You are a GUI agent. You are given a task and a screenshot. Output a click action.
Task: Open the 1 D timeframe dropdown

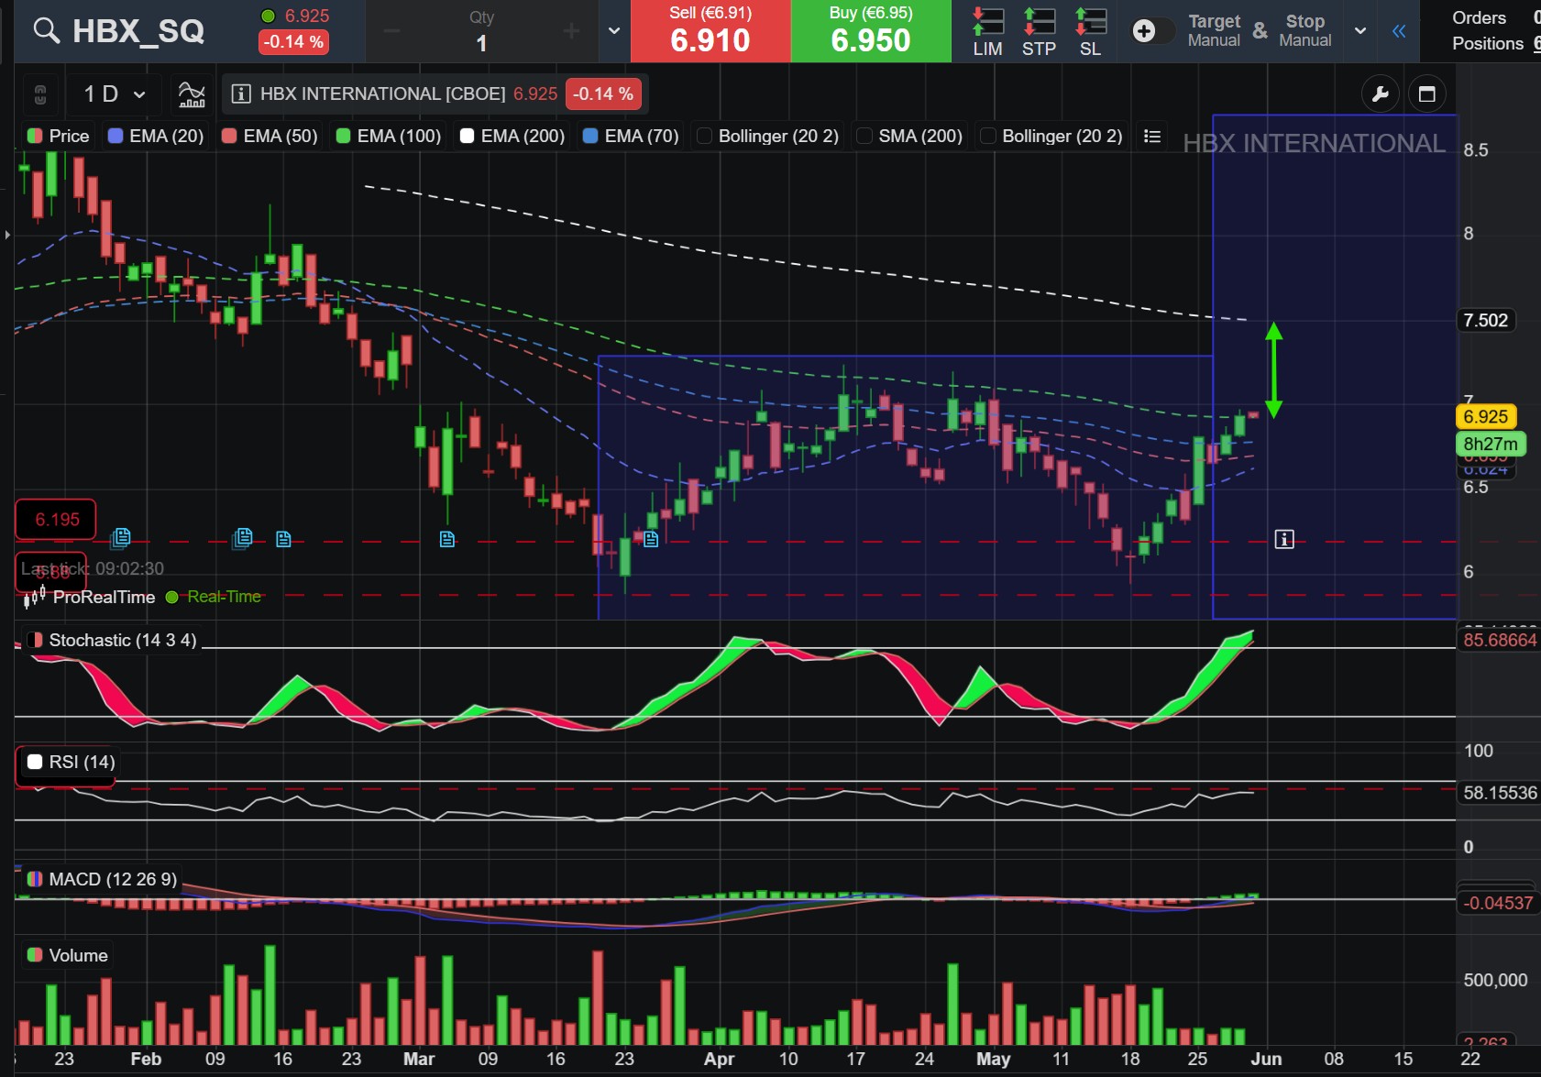tap(115, 93)
